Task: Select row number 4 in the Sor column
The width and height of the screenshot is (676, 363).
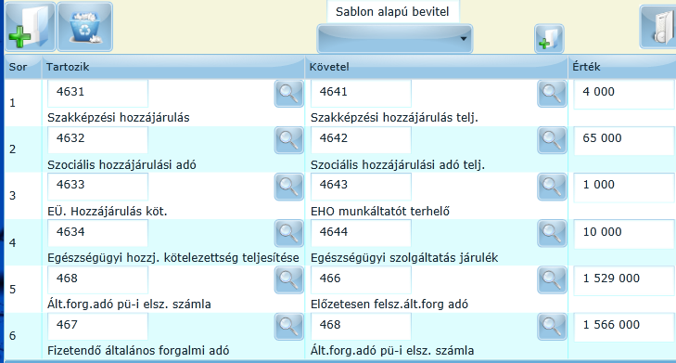Action: click(x=12, y=243)
